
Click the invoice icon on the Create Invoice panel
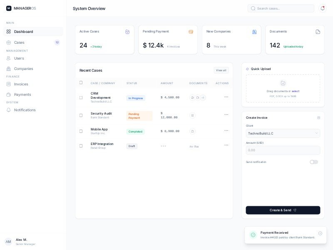pyautogui.click(x=318, y=117)
